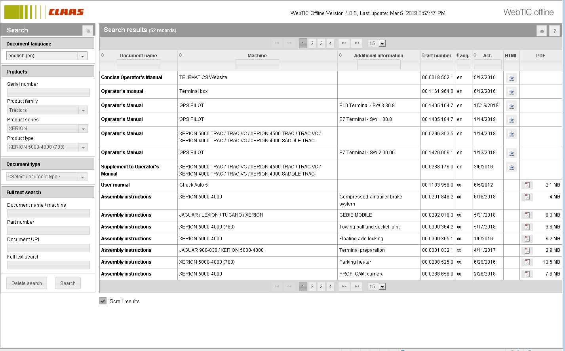Click settings gear icon in results header
This screenshot has height=351, width=565.
click(542, 31)
